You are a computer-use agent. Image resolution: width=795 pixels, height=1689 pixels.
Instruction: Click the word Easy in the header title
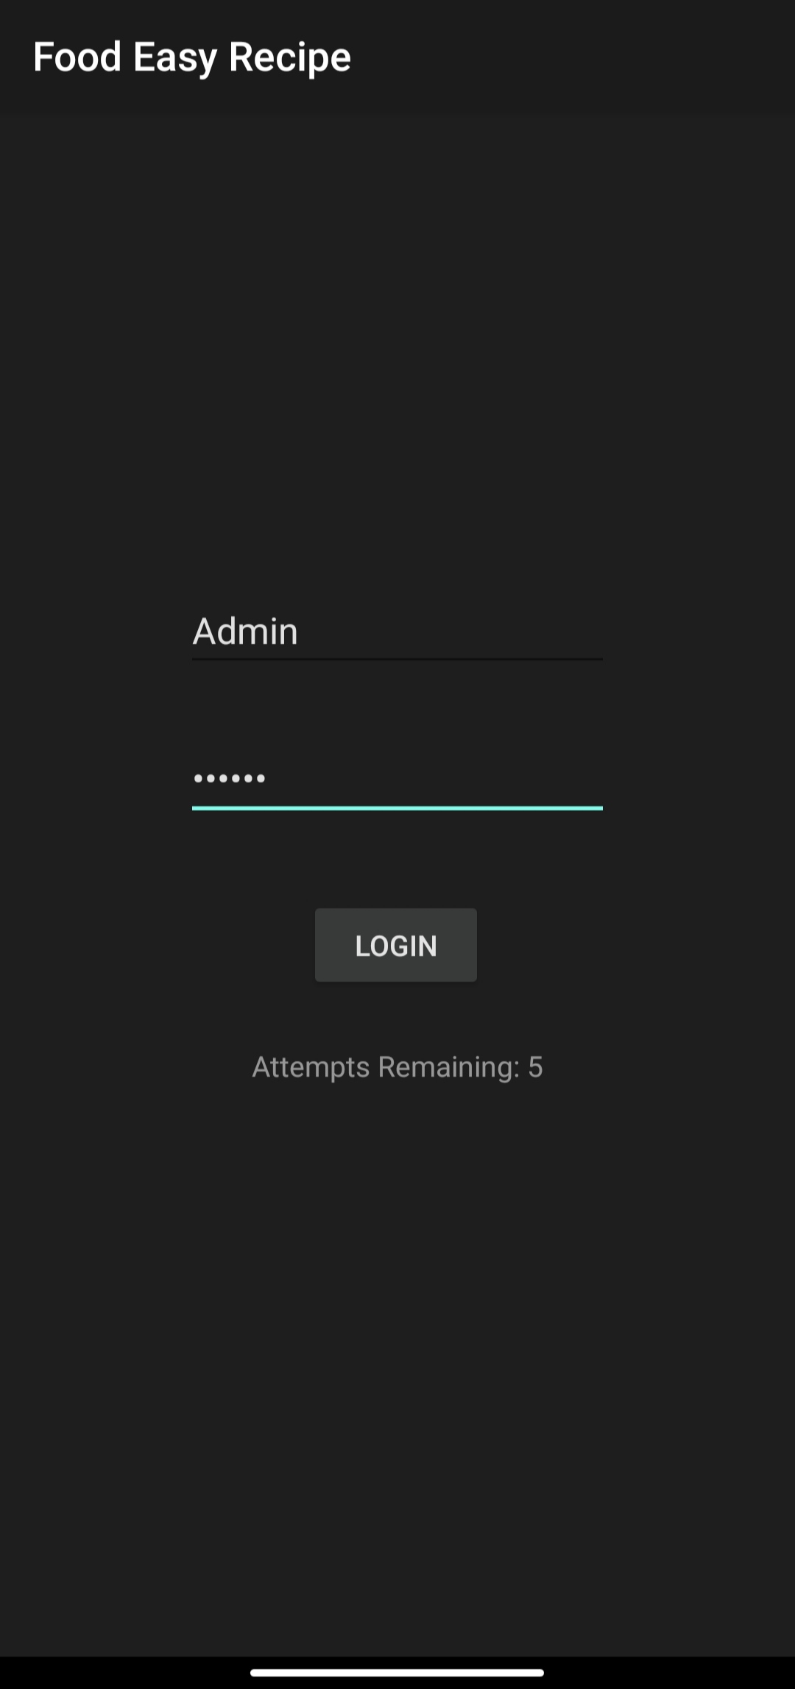175,57
